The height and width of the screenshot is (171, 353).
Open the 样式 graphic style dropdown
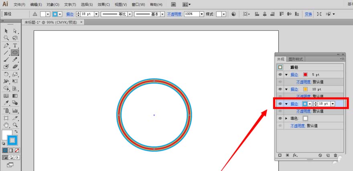point(224,14)
